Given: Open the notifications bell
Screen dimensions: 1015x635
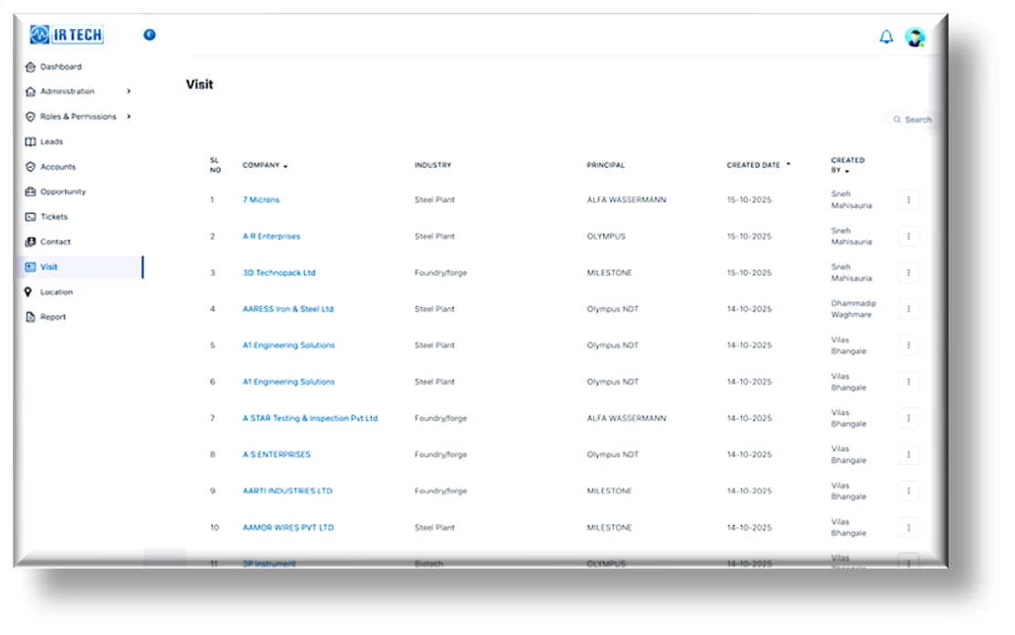Looking at the screenshot, I should (x=886, y=37).
